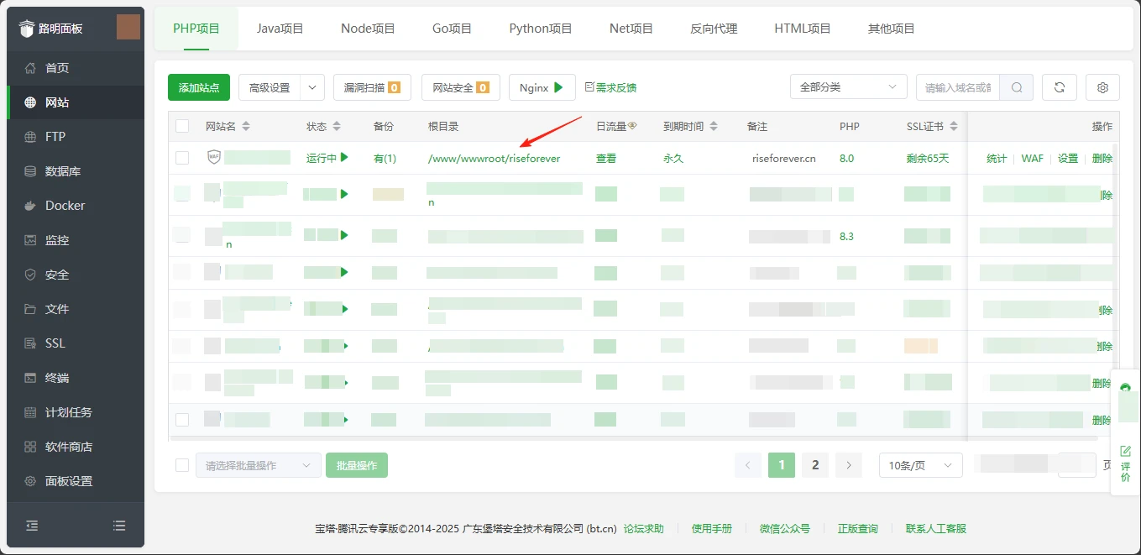Click the 软件商店 grid icon
Screen dimensions: 1141x555
(30, 447)
